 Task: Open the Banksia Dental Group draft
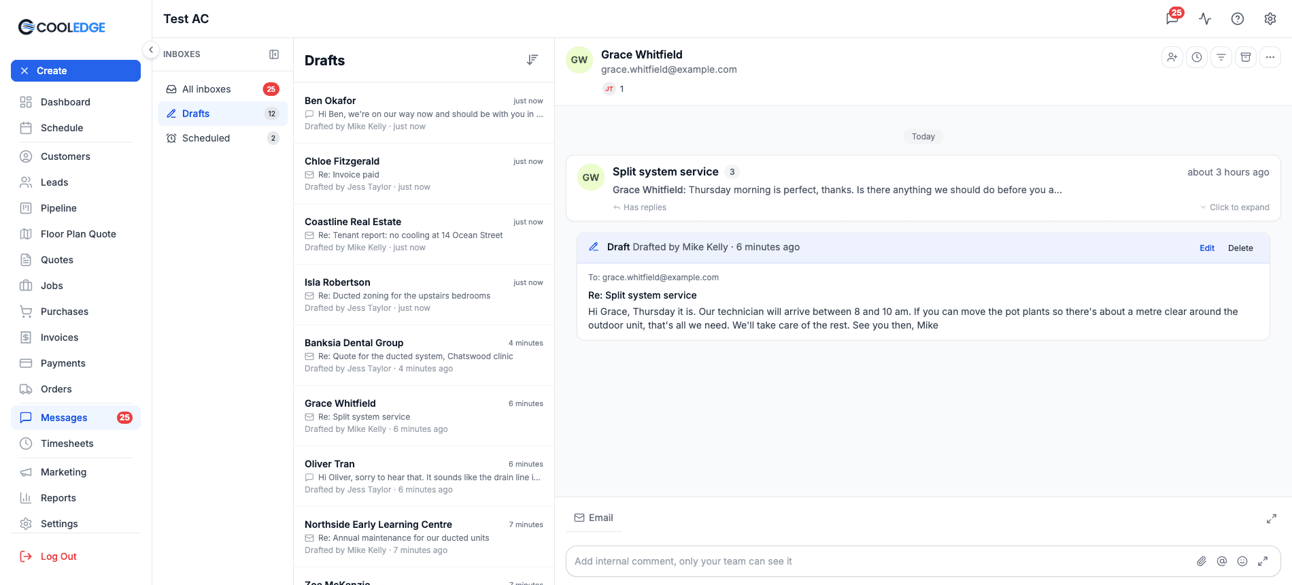point(424,355)
